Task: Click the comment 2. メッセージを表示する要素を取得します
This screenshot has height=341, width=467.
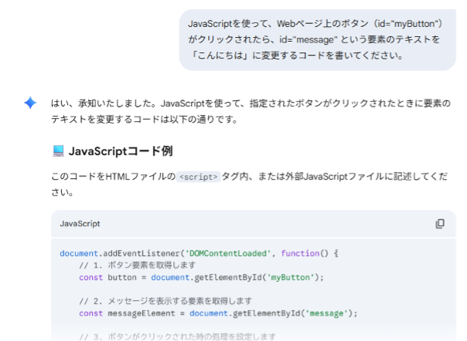Action: coord(165,301)
